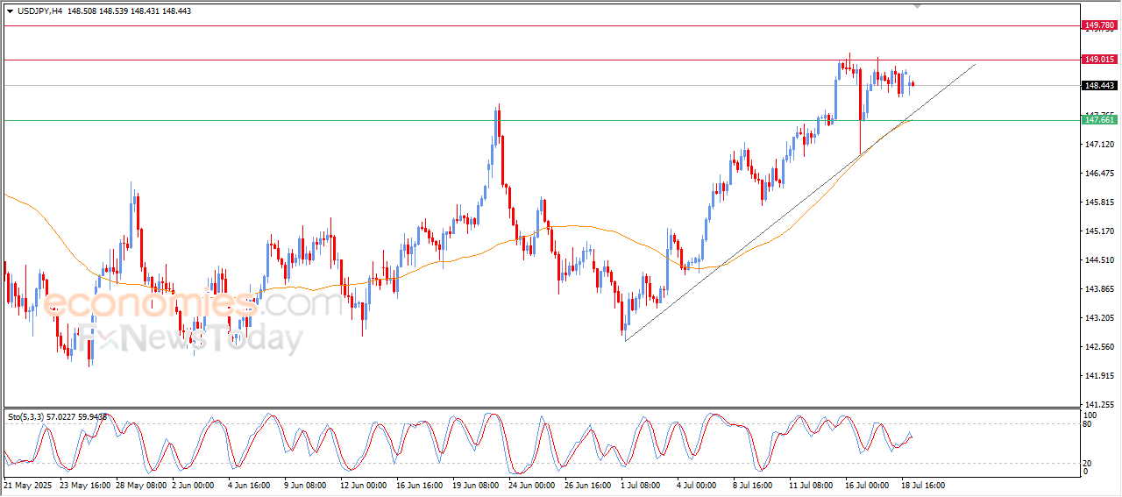1122x497 pixels.
Task: Click the 24 Jun 00:00 time label
Action: click(x=533, y=484)
